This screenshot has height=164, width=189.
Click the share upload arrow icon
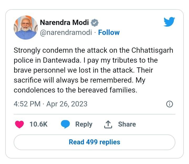click(x=108, y=125)
